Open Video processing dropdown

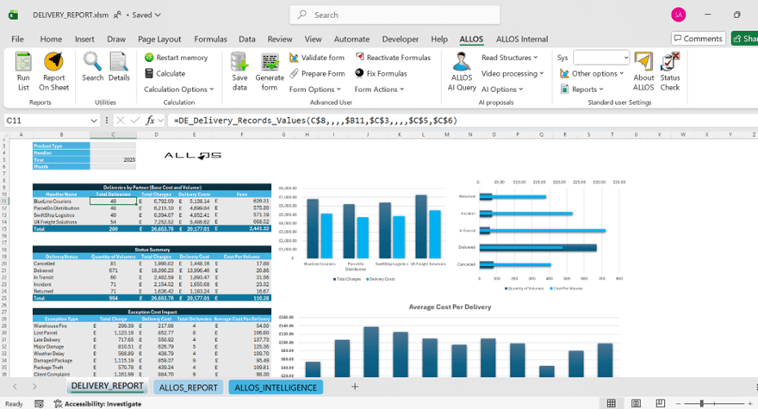pyautogui.click(x=513, y=73)
